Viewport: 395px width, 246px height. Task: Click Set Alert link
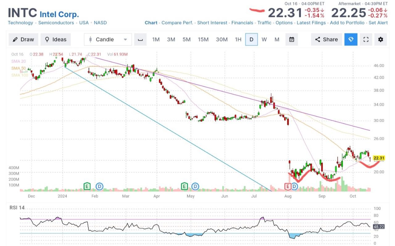(378, 23)
